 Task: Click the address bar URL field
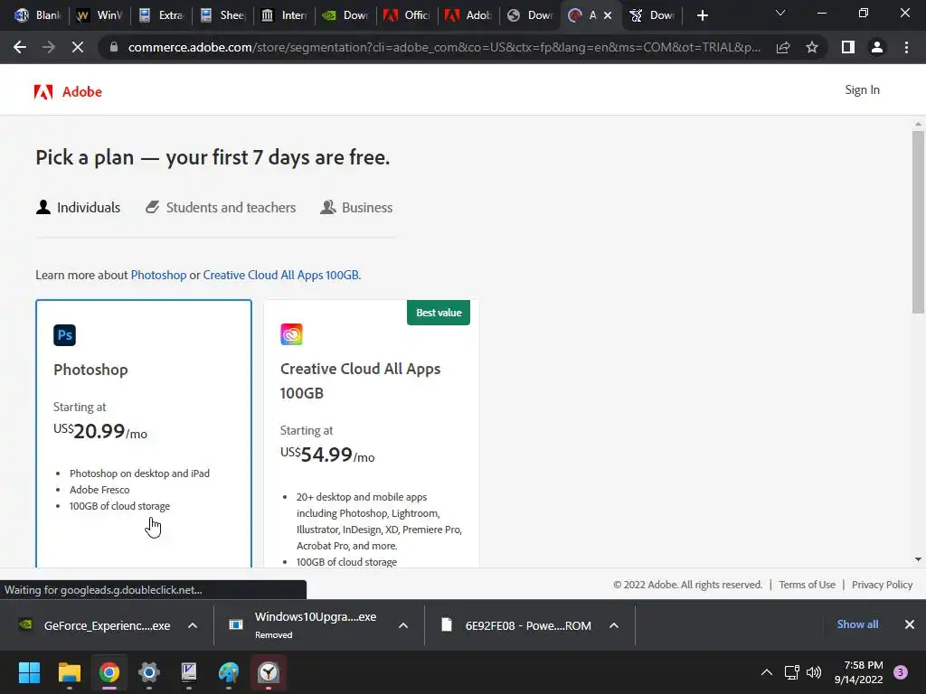(x=443, y=47)
